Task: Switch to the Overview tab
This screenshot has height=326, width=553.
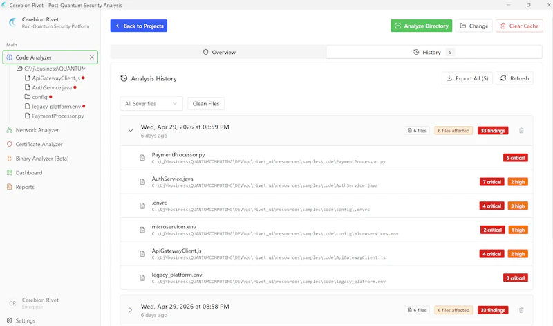Action: tap(218, 52)
